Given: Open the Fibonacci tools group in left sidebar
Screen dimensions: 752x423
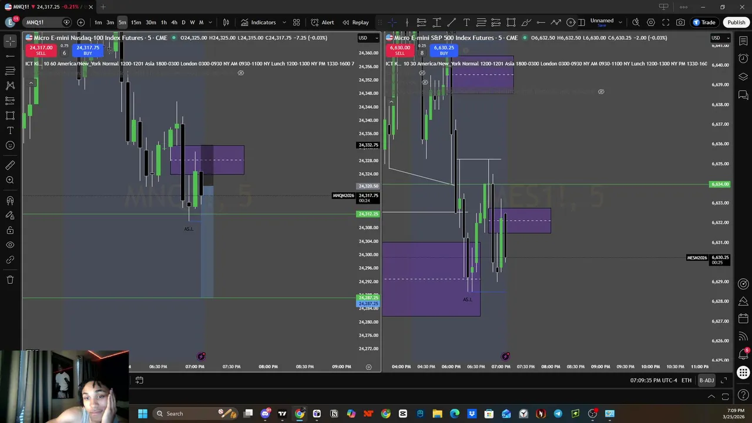Looking at the screenshot, I should tap(10, 70).
